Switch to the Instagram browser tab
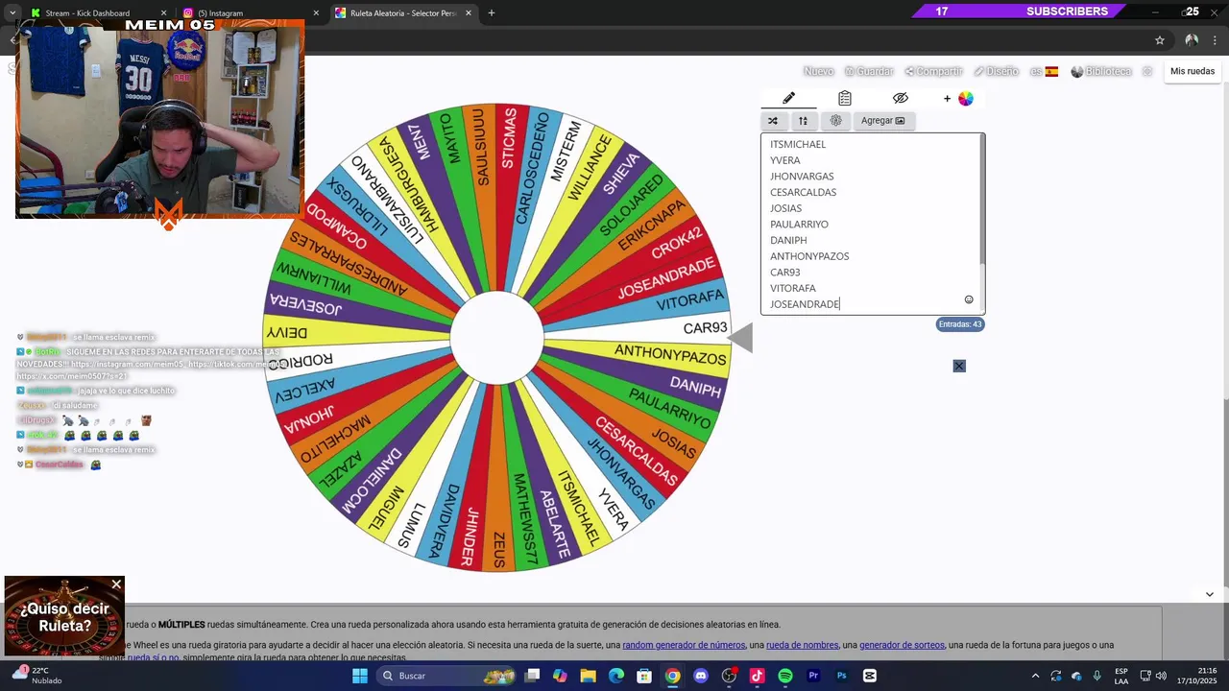Viewport: 1229px width, 691px height. (x=250, y=13)
